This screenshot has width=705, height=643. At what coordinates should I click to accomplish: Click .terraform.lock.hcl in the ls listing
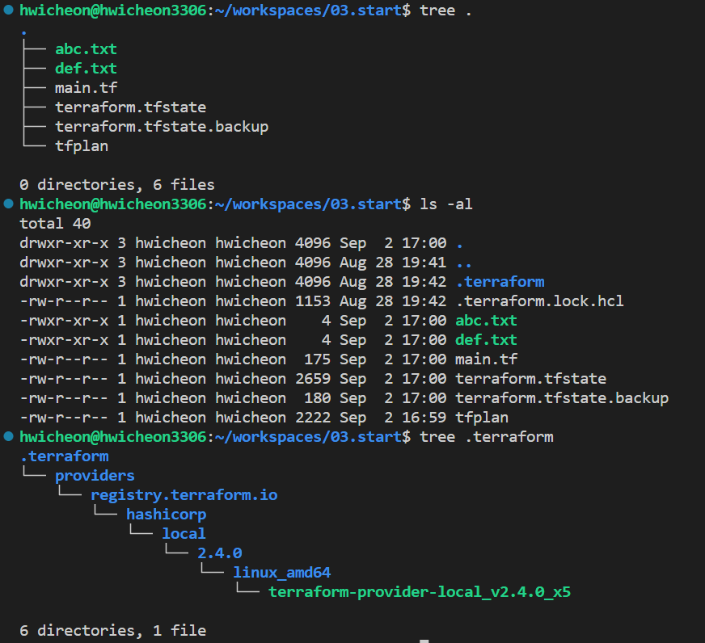click(x=539, y=301)
